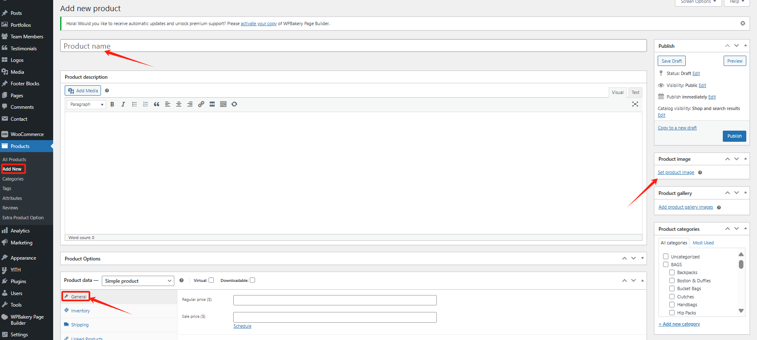The image size is (757, 340).
Task: Switch to Most Used categories tab
Action: (703, 243)
